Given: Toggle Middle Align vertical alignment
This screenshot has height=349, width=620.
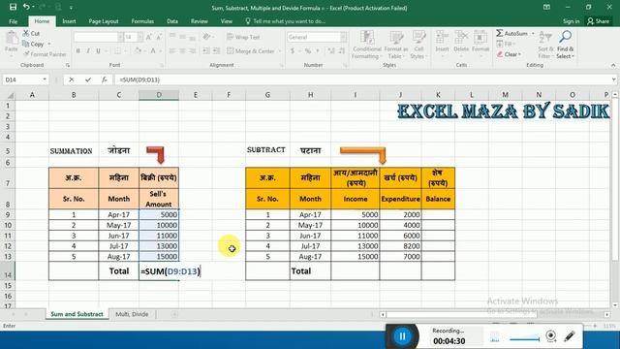Looking at the screenshot, I should point(182,37).
